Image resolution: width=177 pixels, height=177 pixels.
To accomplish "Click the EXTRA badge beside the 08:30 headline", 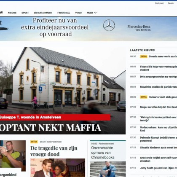I will 143,56.
